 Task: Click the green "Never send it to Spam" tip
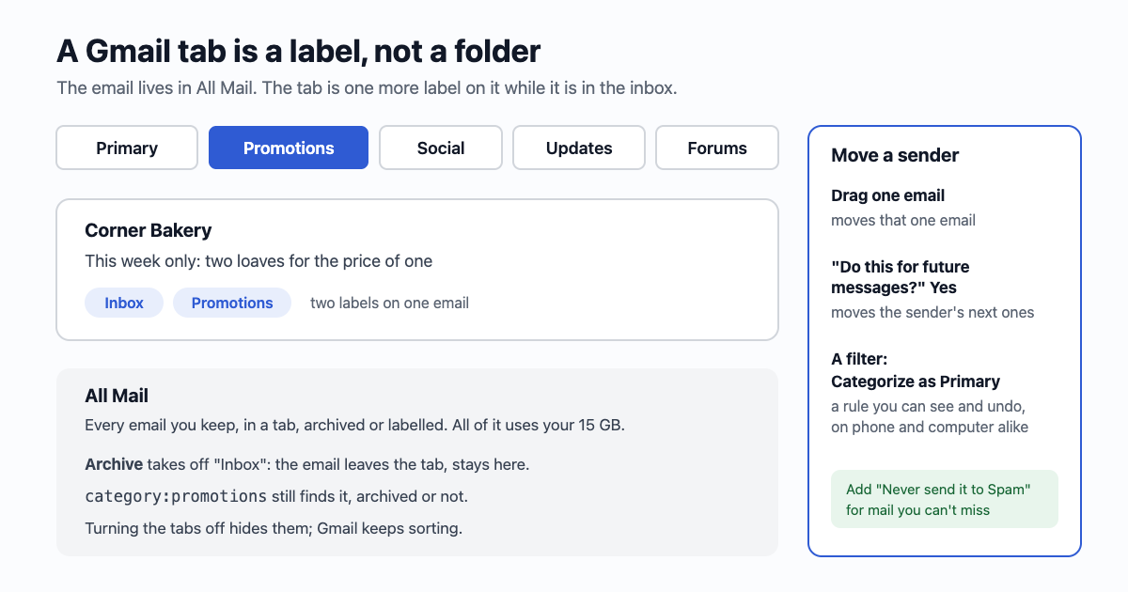[x=945, y=499]
